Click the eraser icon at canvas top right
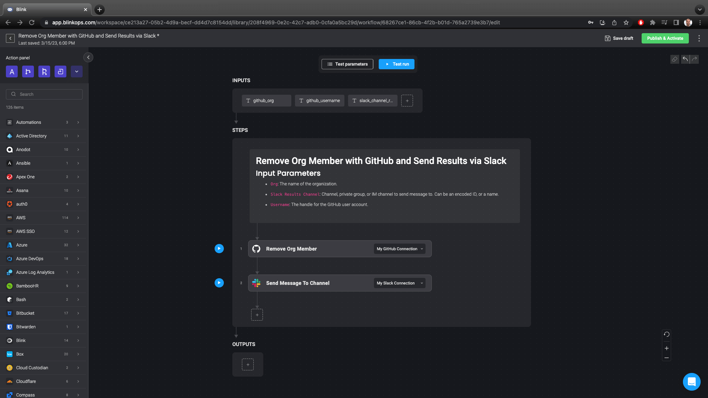708x398 pixels. pos(674,59)
